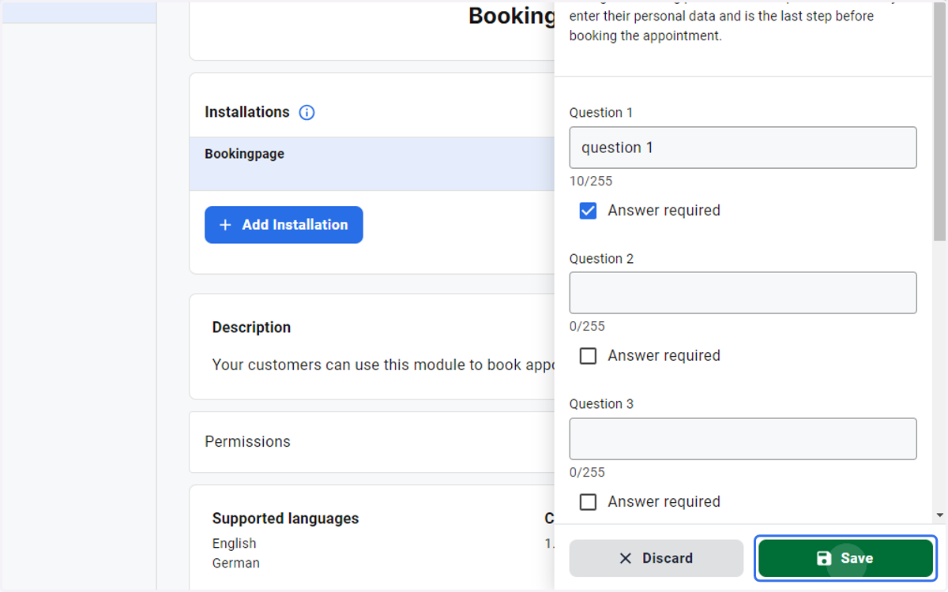Discard the question changes
This screenshot has width=948, height=592.
pyautogui.click(x=656, y=558)
